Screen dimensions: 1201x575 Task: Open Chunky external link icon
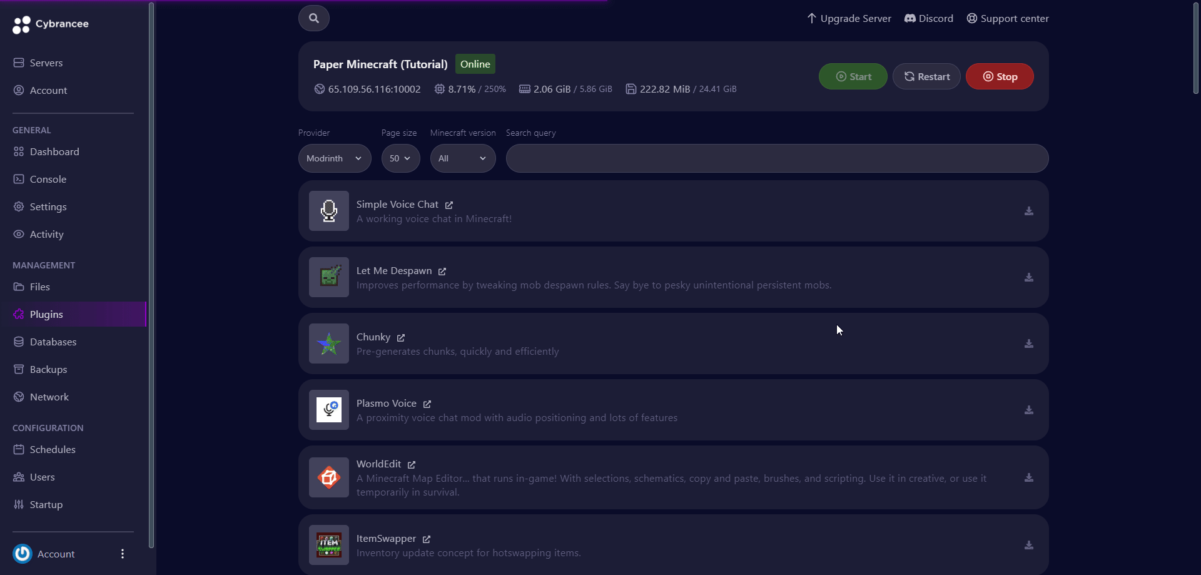[401, 338]
